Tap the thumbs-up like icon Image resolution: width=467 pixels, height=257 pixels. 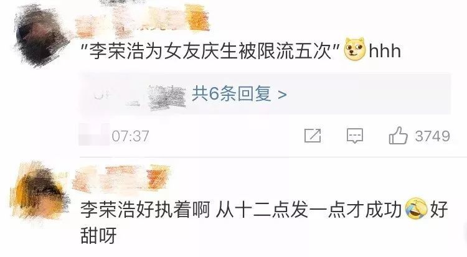pos(399,136)
